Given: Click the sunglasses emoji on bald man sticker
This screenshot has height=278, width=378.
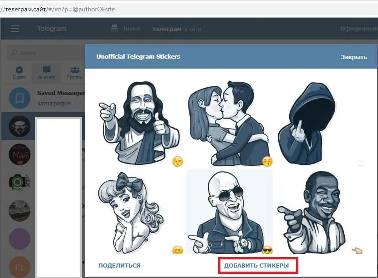Looking at the screenshot, I should point(268,250).
